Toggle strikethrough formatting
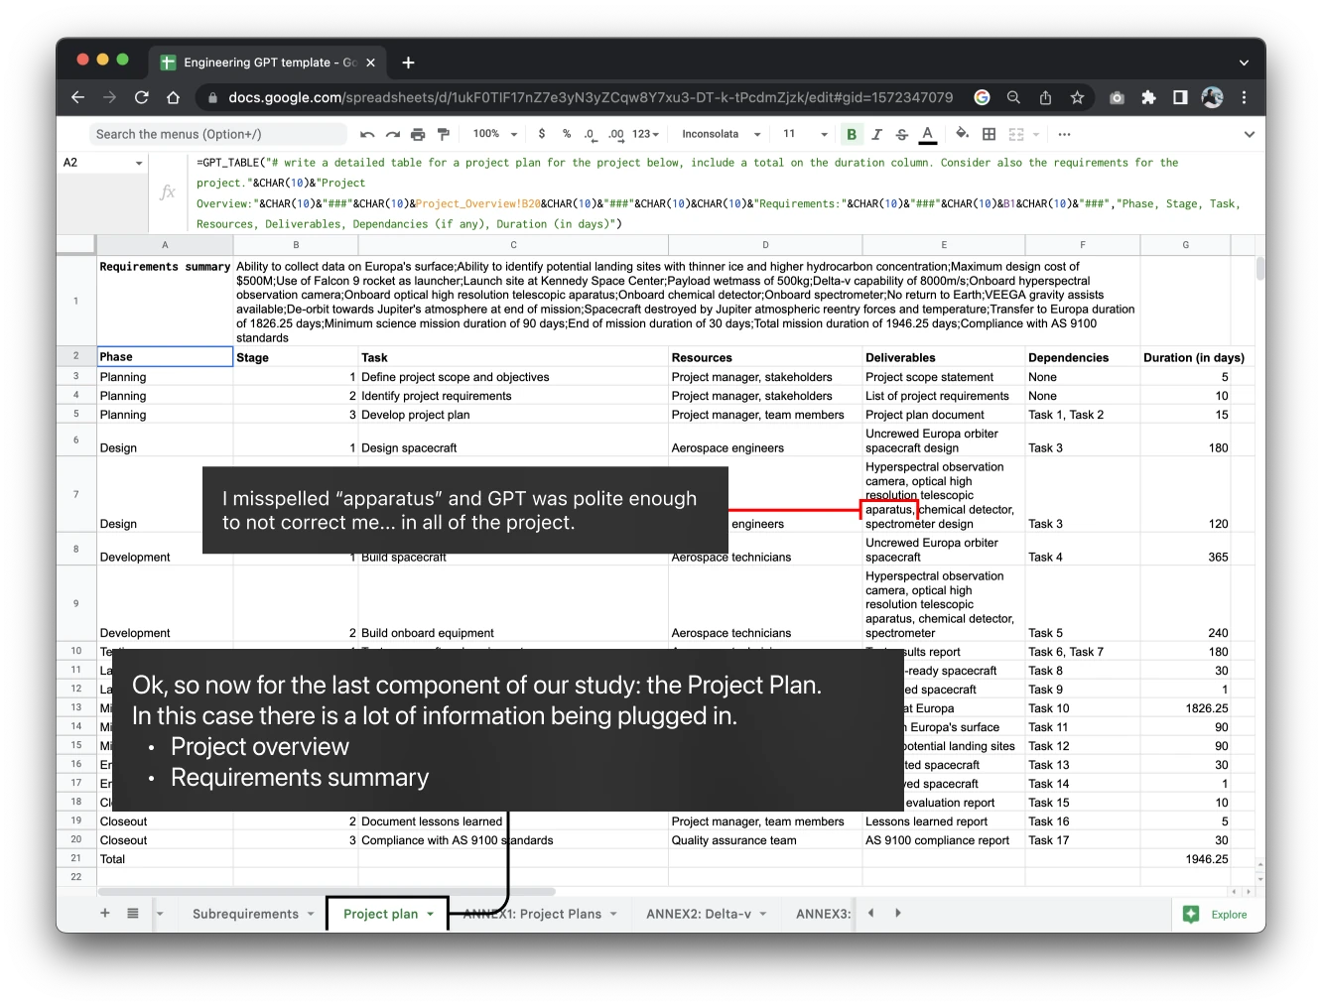Viewport: 1322px width, 1007px height. click(901, 134)
